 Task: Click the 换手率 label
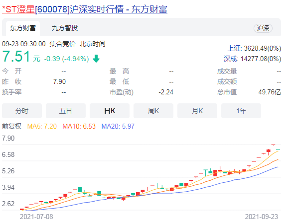pyautogui.click(x=12, y=92)
